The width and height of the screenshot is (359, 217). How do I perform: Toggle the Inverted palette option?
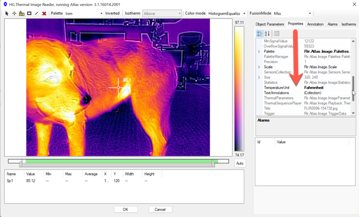pos(113,13)
